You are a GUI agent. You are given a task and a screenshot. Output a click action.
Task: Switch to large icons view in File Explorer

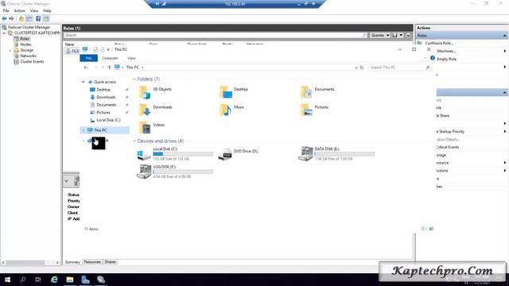pos(431,229)
